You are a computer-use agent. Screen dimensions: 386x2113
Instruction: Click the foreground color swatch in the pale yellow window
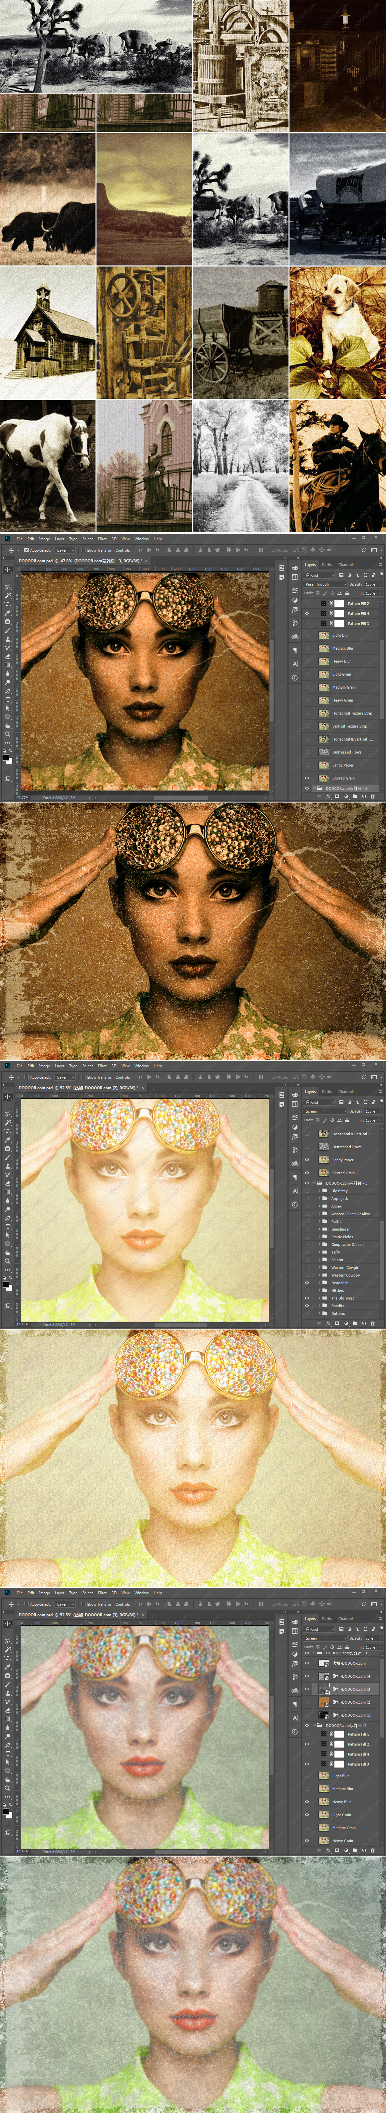(x=6, y=1284)
